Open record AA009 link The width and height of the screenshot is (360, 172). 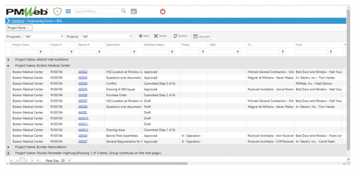(83, 112)
